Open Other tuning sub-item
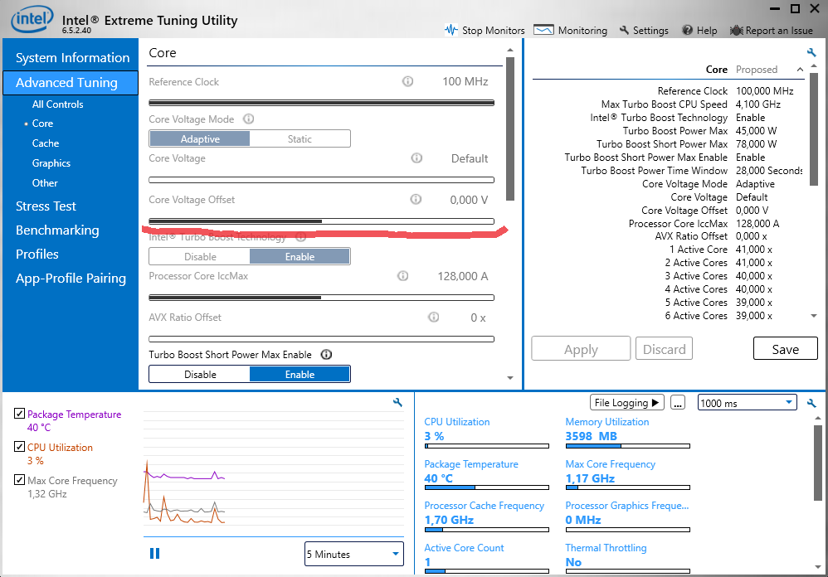828x577 pixels. point(44,183)
